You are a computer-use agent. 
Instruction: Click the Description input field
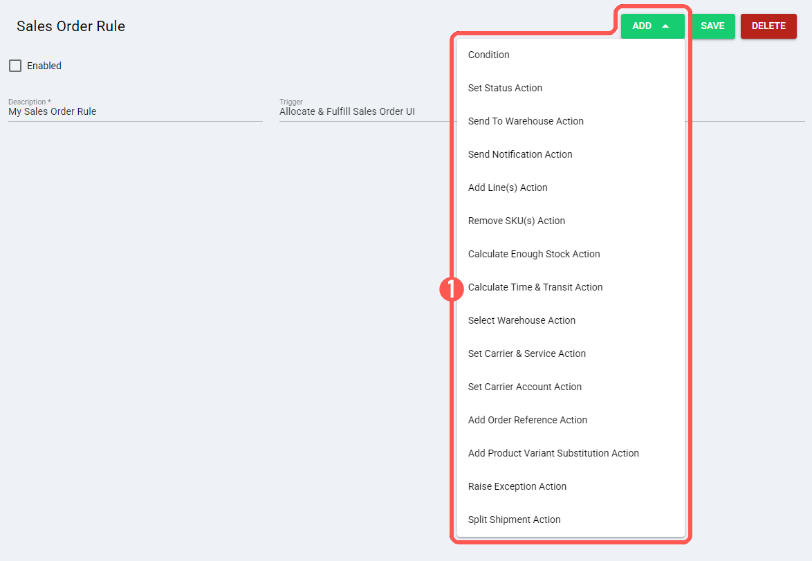[136, 111]
